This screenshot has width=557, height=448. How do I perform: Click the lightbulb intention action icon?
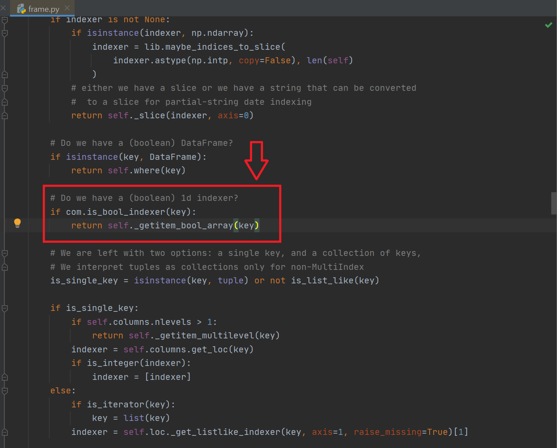pos(17,223)
